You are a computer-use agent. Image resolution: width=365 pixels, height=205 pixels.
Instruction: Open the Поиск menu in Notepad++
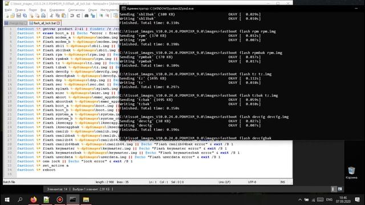33,10
